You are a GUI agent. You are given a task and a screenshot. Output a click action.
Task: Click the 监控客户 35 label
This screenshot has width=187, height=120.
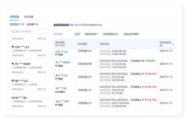tap(17, 25)
